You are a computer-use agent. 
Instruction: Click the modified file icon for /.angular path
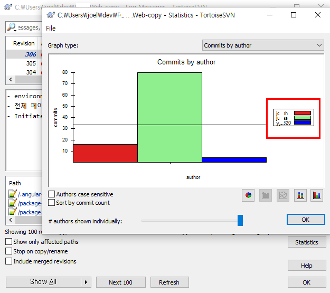pos(13,194)
